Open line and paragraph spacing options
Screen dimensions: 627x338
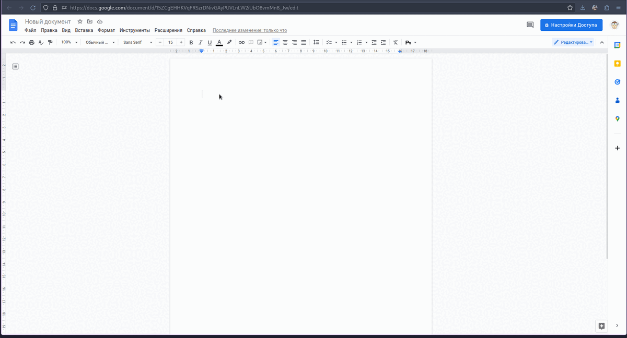[x=316, y=42]
